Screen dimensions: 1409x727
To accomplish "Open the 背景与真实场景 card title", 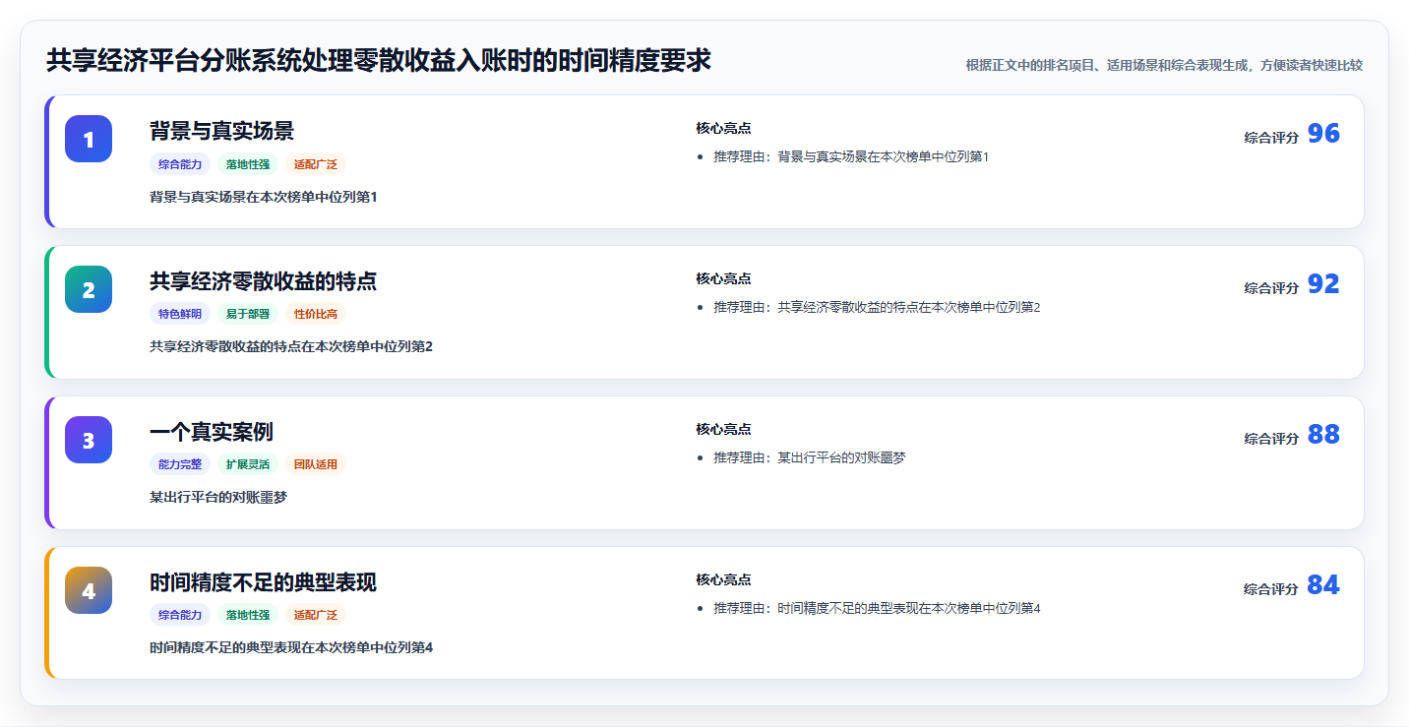I will point(221,131).
